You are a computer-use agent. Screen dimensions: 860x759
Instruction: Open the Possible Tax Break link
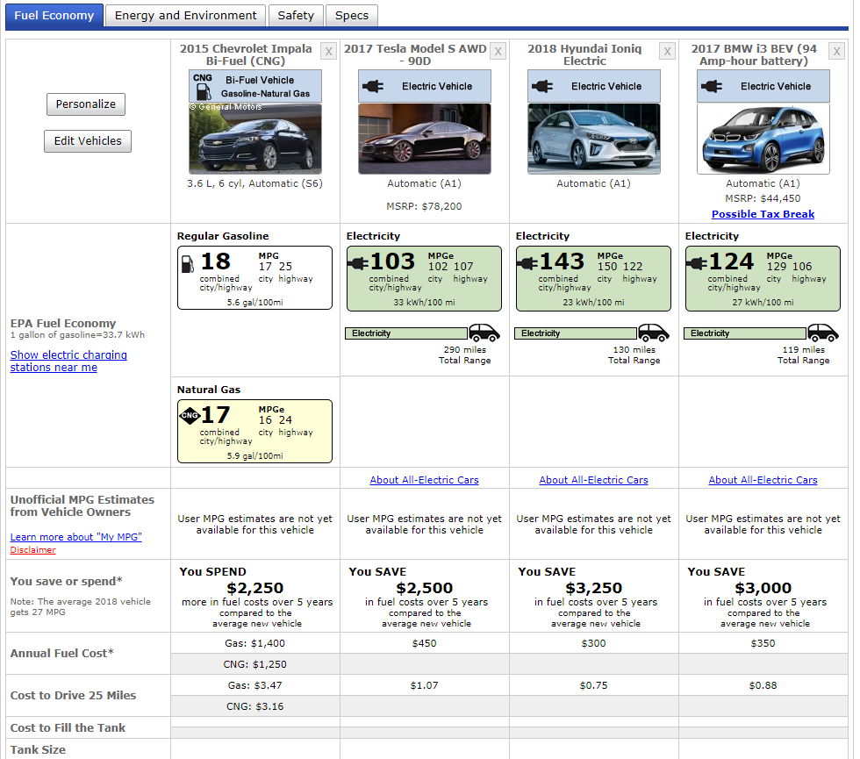[763, 214]
